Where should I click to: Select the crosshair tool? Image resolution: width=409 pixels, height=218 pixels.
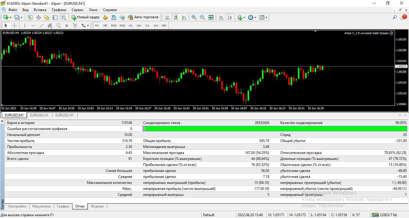[x=14, y=25]
